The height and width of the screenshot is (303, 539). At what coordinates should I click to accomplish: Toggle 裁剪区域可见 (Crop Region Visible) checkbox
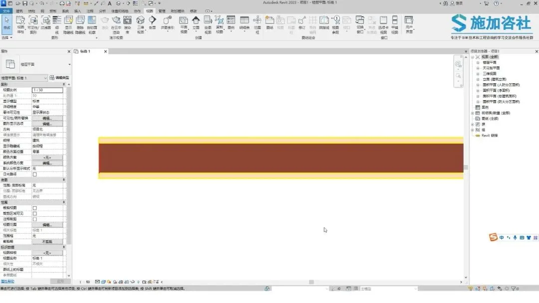point(35,213)
